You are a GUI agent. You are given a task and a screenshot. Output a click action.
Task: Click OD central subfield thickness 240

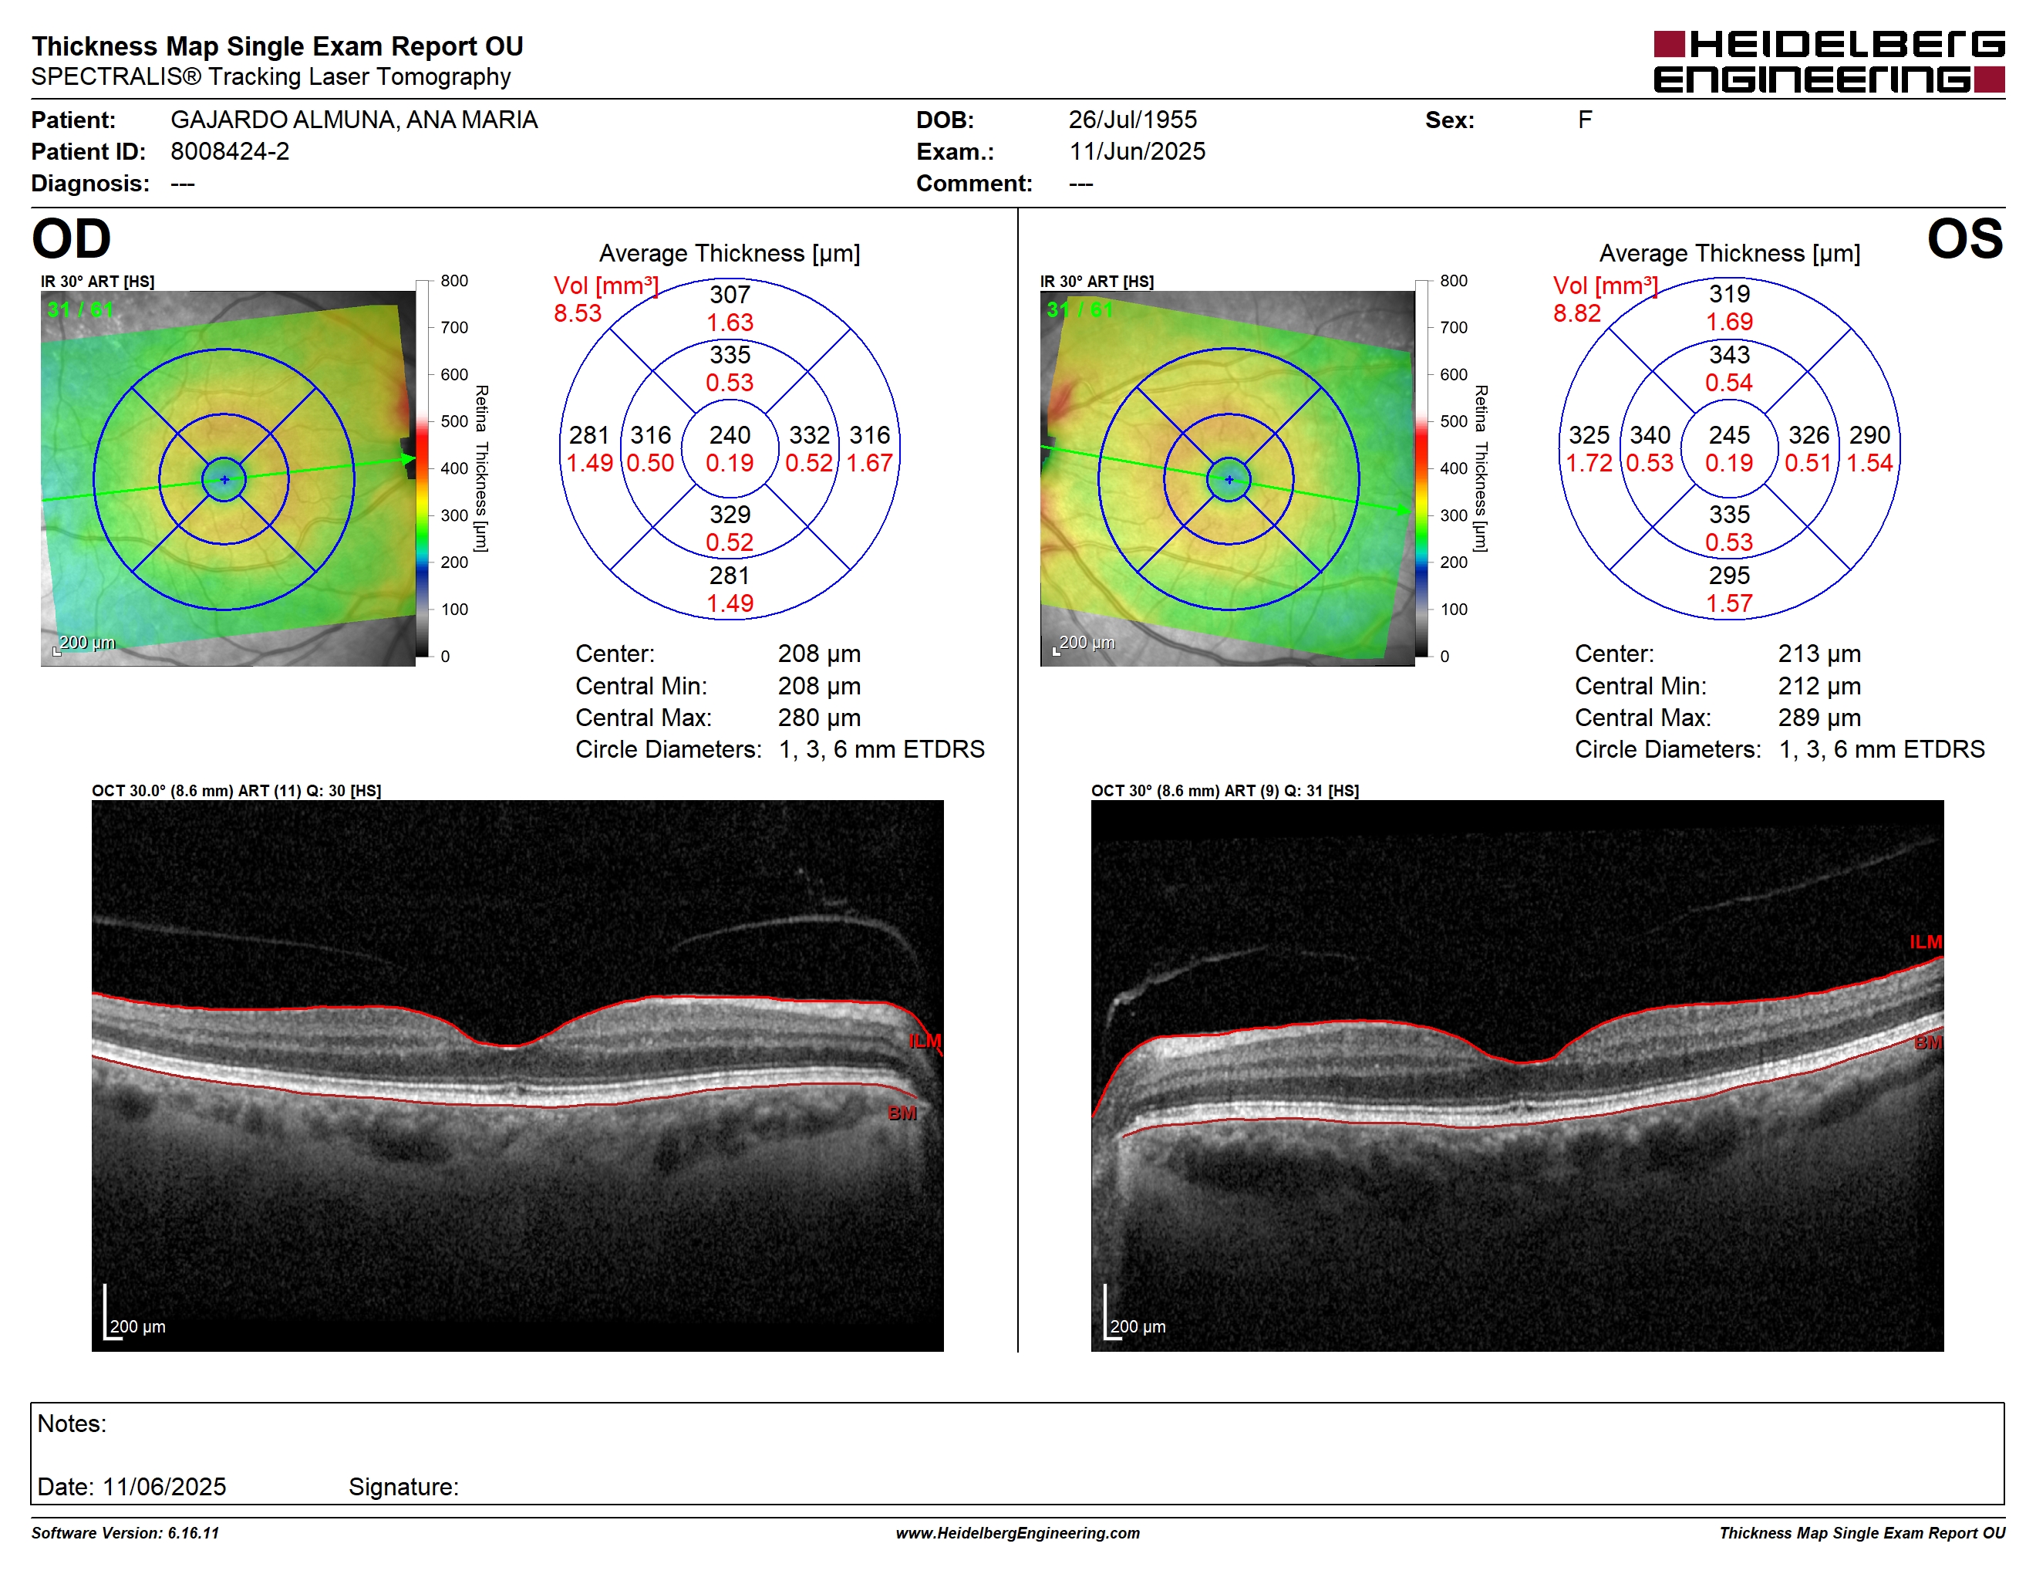(x=730, y=435)
